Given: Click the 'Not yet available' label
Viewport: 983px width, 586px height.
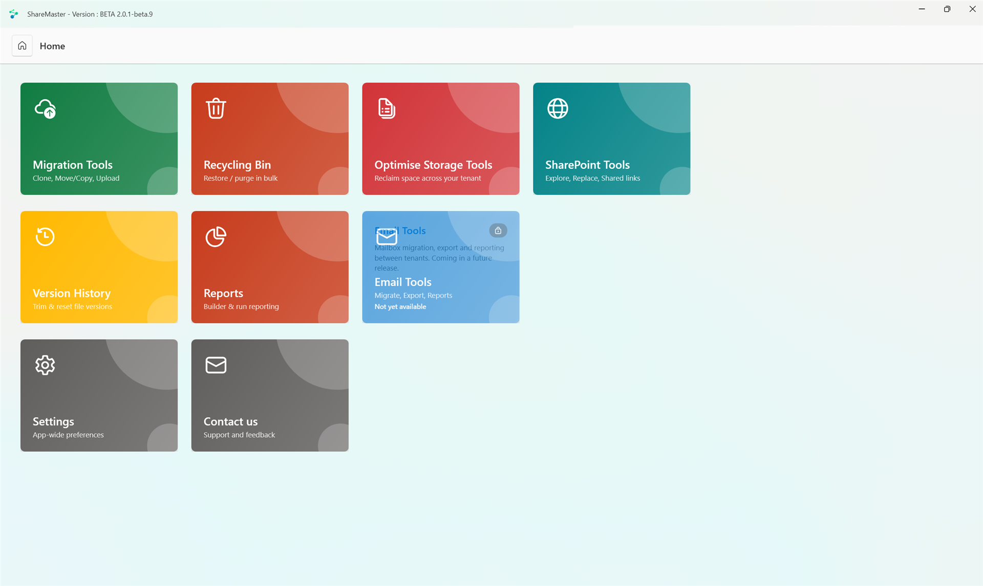Looking at the screenshot, I should point(400,306).
